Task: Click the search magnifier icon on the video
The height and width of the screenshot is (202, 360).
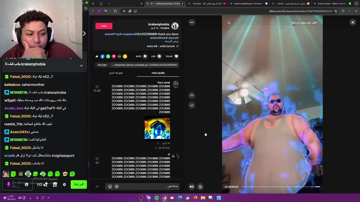Action: pos(229,23)
